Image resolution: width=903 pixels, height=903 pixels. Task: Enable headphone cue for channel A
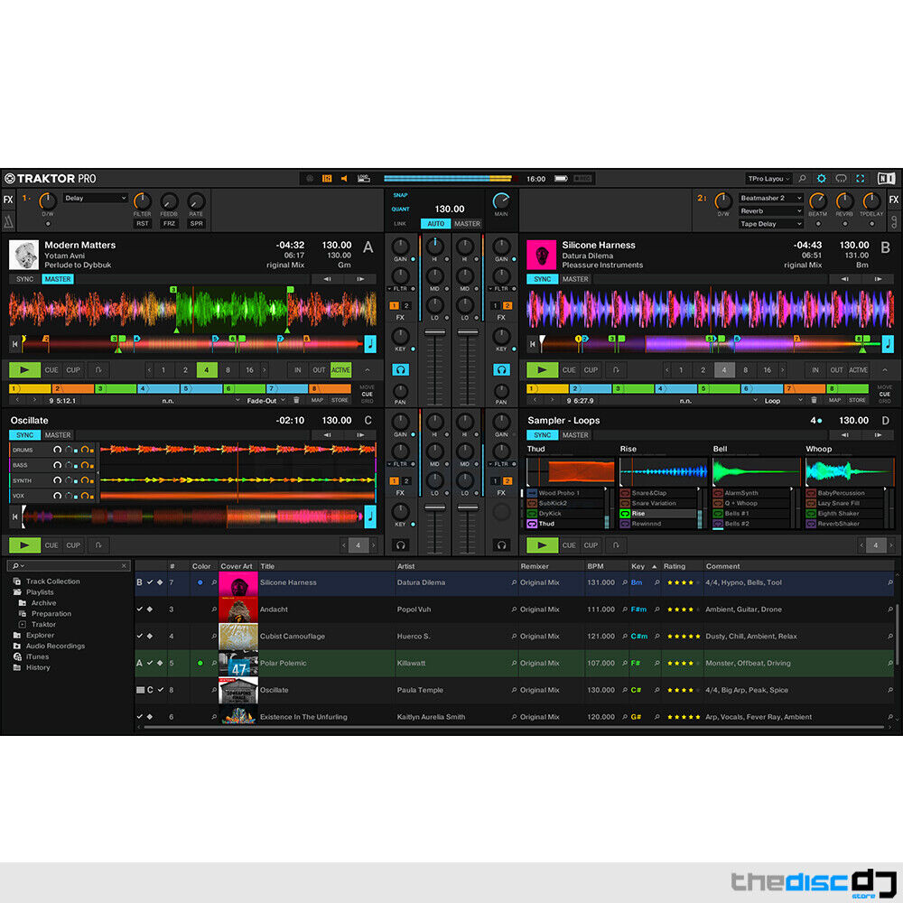coord(400,369)
